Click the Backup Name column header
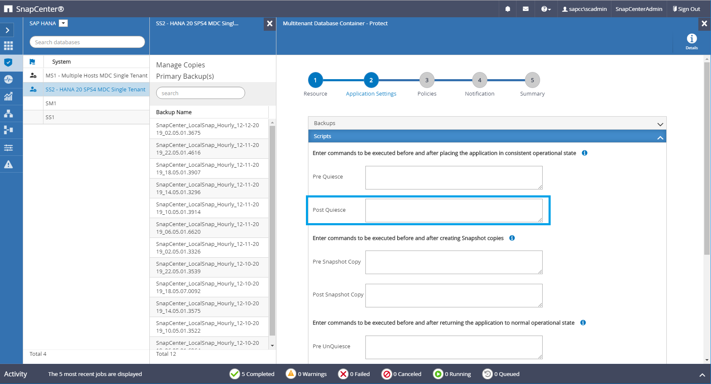The height and width of the screenshot is (384, 711). [174, 112]
